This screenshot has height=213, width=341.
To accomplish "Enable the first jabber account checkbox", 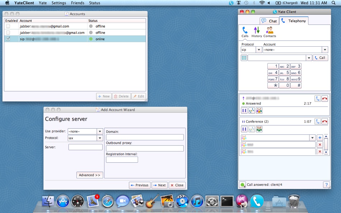I will (8, 26).
